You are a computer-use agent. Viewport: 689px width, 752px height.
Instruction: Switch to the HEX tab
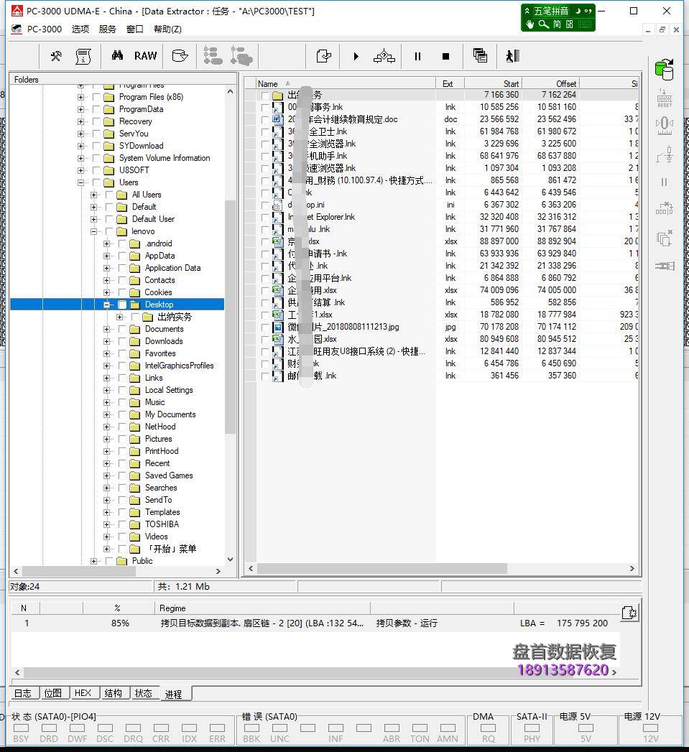pos(83,693)
